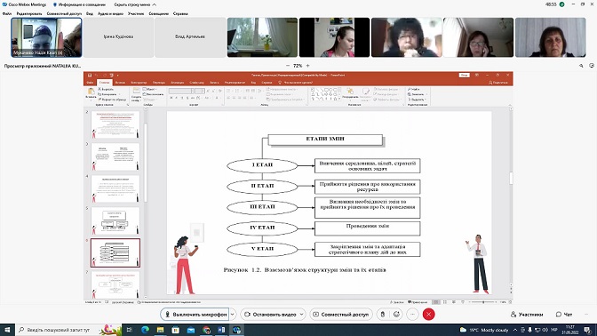The height and width of the screenshot is (336, 597).
Task: Open Webex Аудио и видео menu
Action: 110,13
